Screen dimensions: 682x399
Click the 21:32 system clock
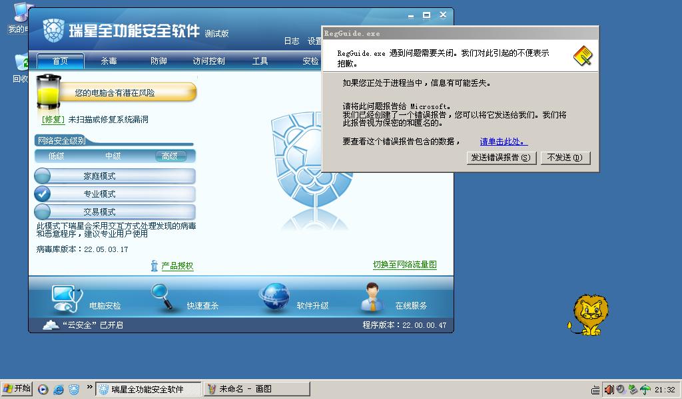tap(665, 390)
